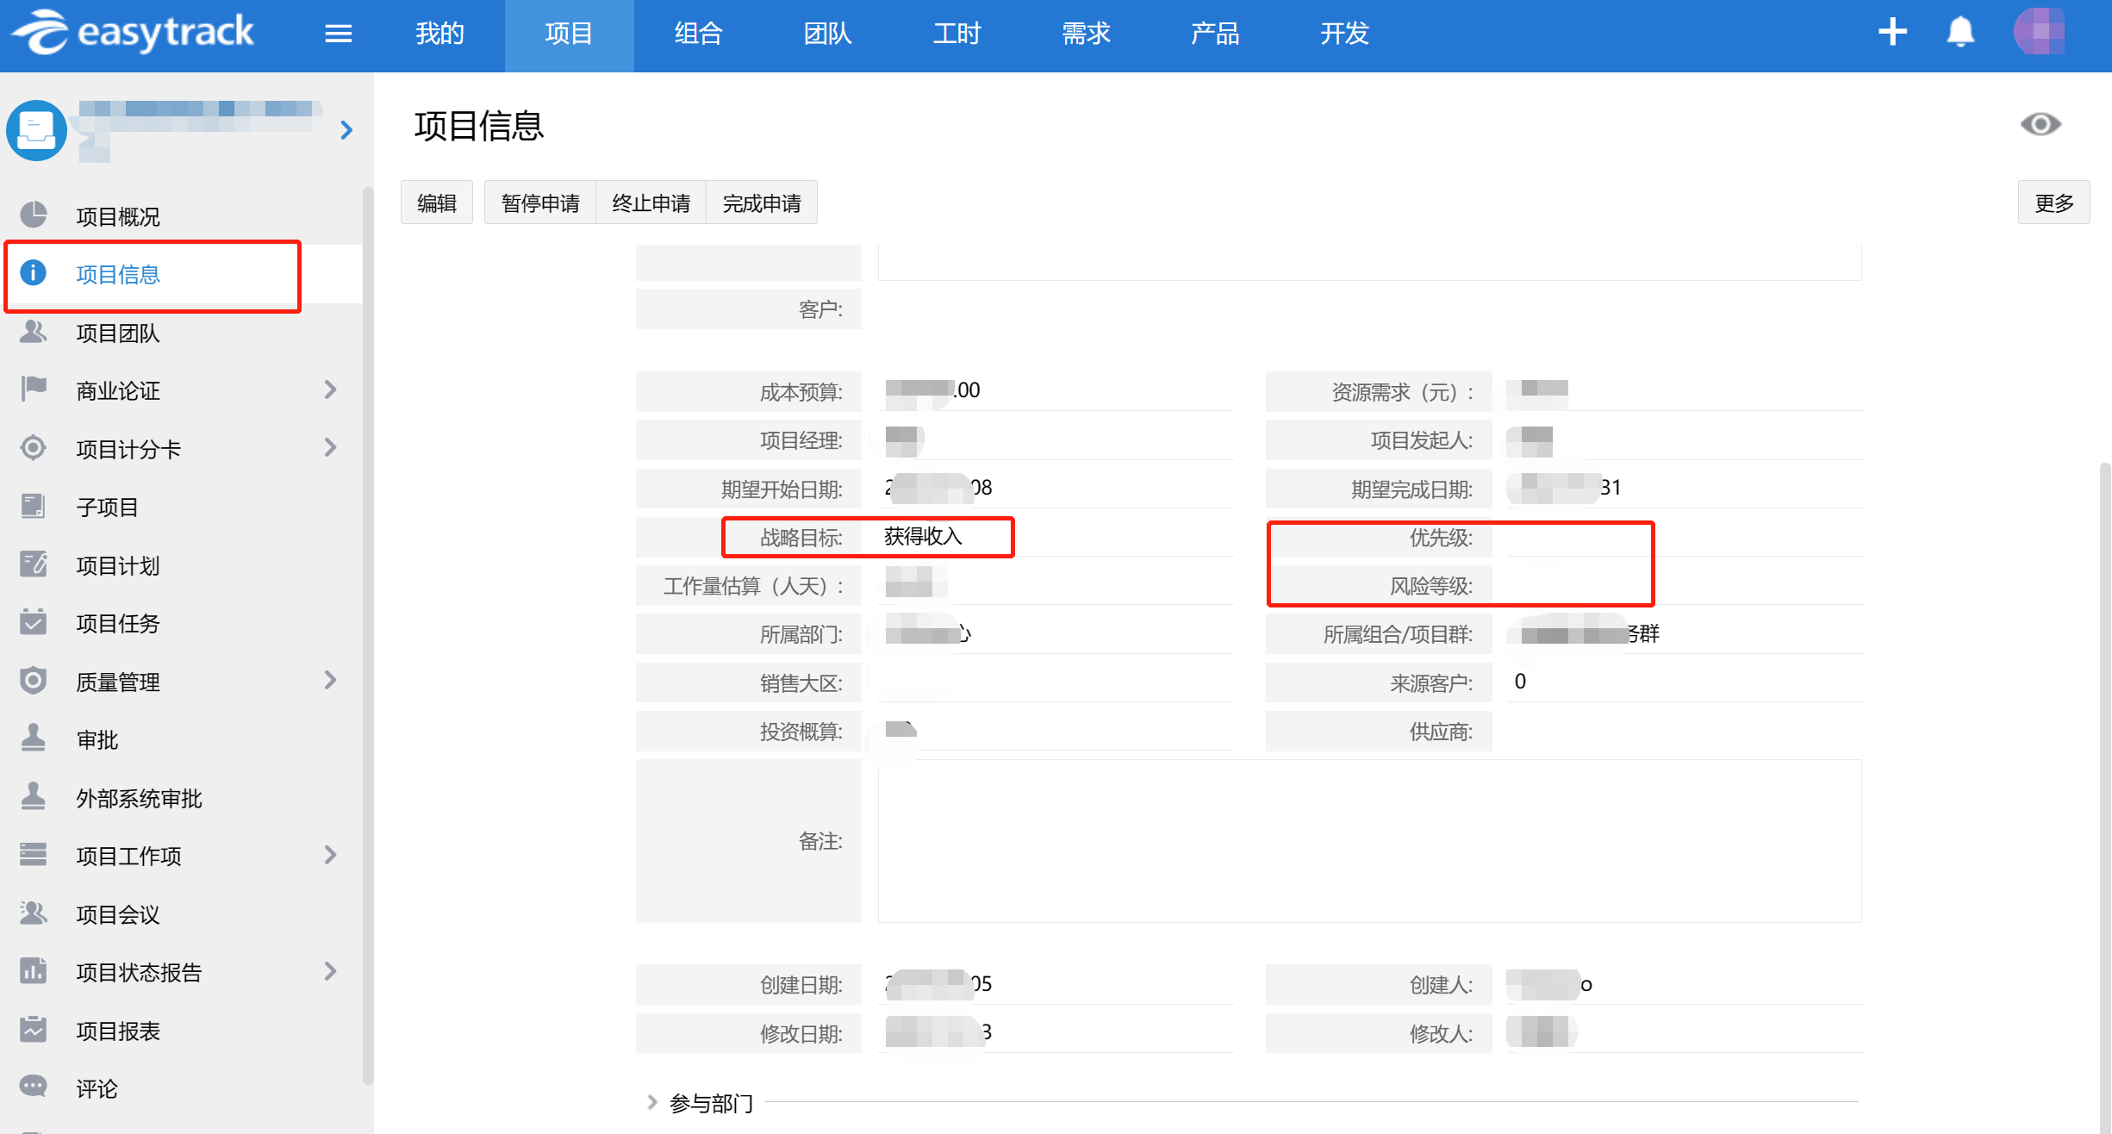
Task: Open 项目会议 sidebar icon
Action: click(34, 913)
